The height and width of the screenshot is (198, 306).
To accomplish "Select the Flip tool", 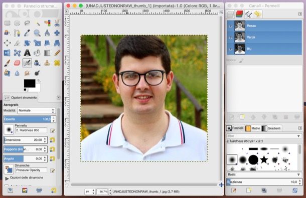I will [x=7, y=53].
